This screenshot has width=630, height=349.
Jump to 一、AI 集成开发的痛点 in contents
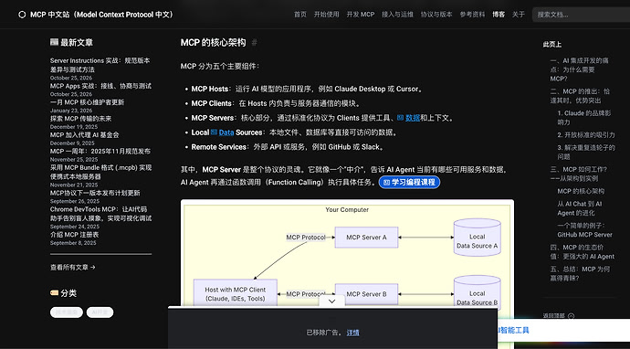click(x=580, y=69)
